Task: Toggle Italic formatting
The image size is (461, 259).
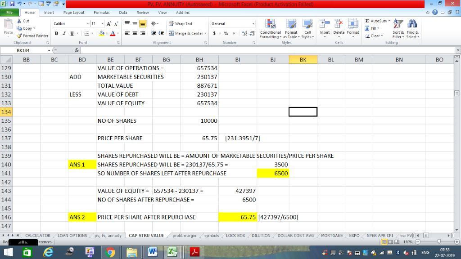Action: [63, 33]
